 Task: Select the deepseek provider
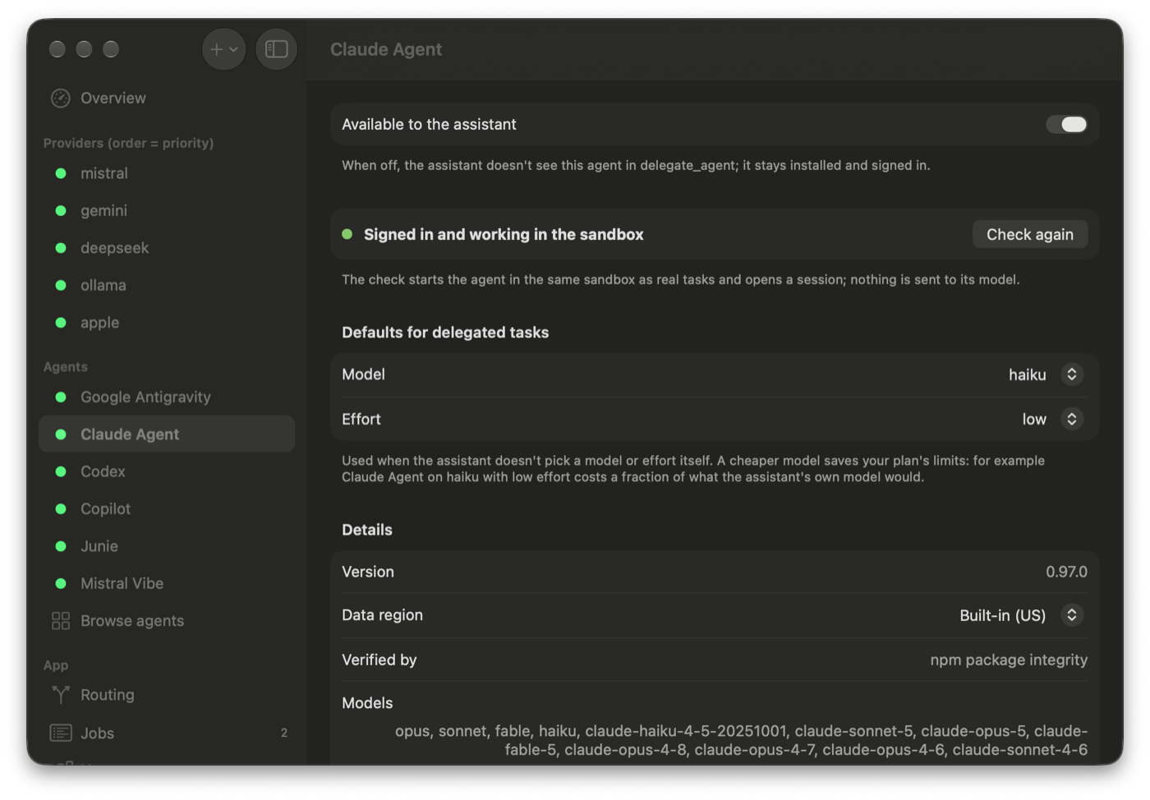pos(167,248)
